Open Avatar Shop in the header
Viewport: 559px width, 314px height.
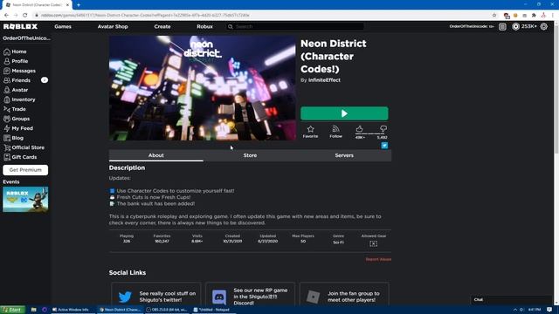click(113, 27)
